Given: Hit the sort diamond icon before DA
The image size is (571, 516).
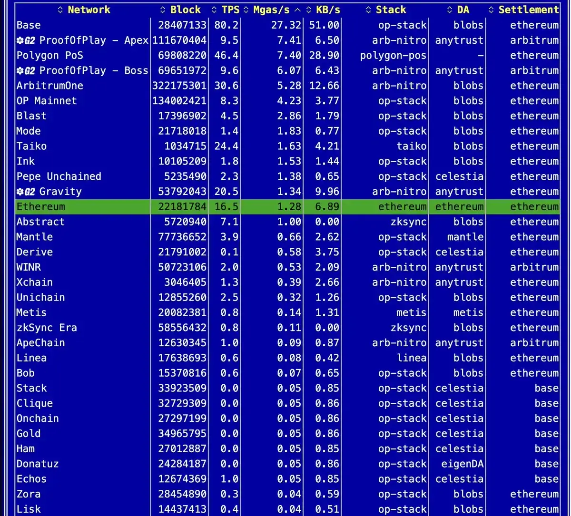Looking at the screenshot, I should pyautogui.click(x=450, y=10).
